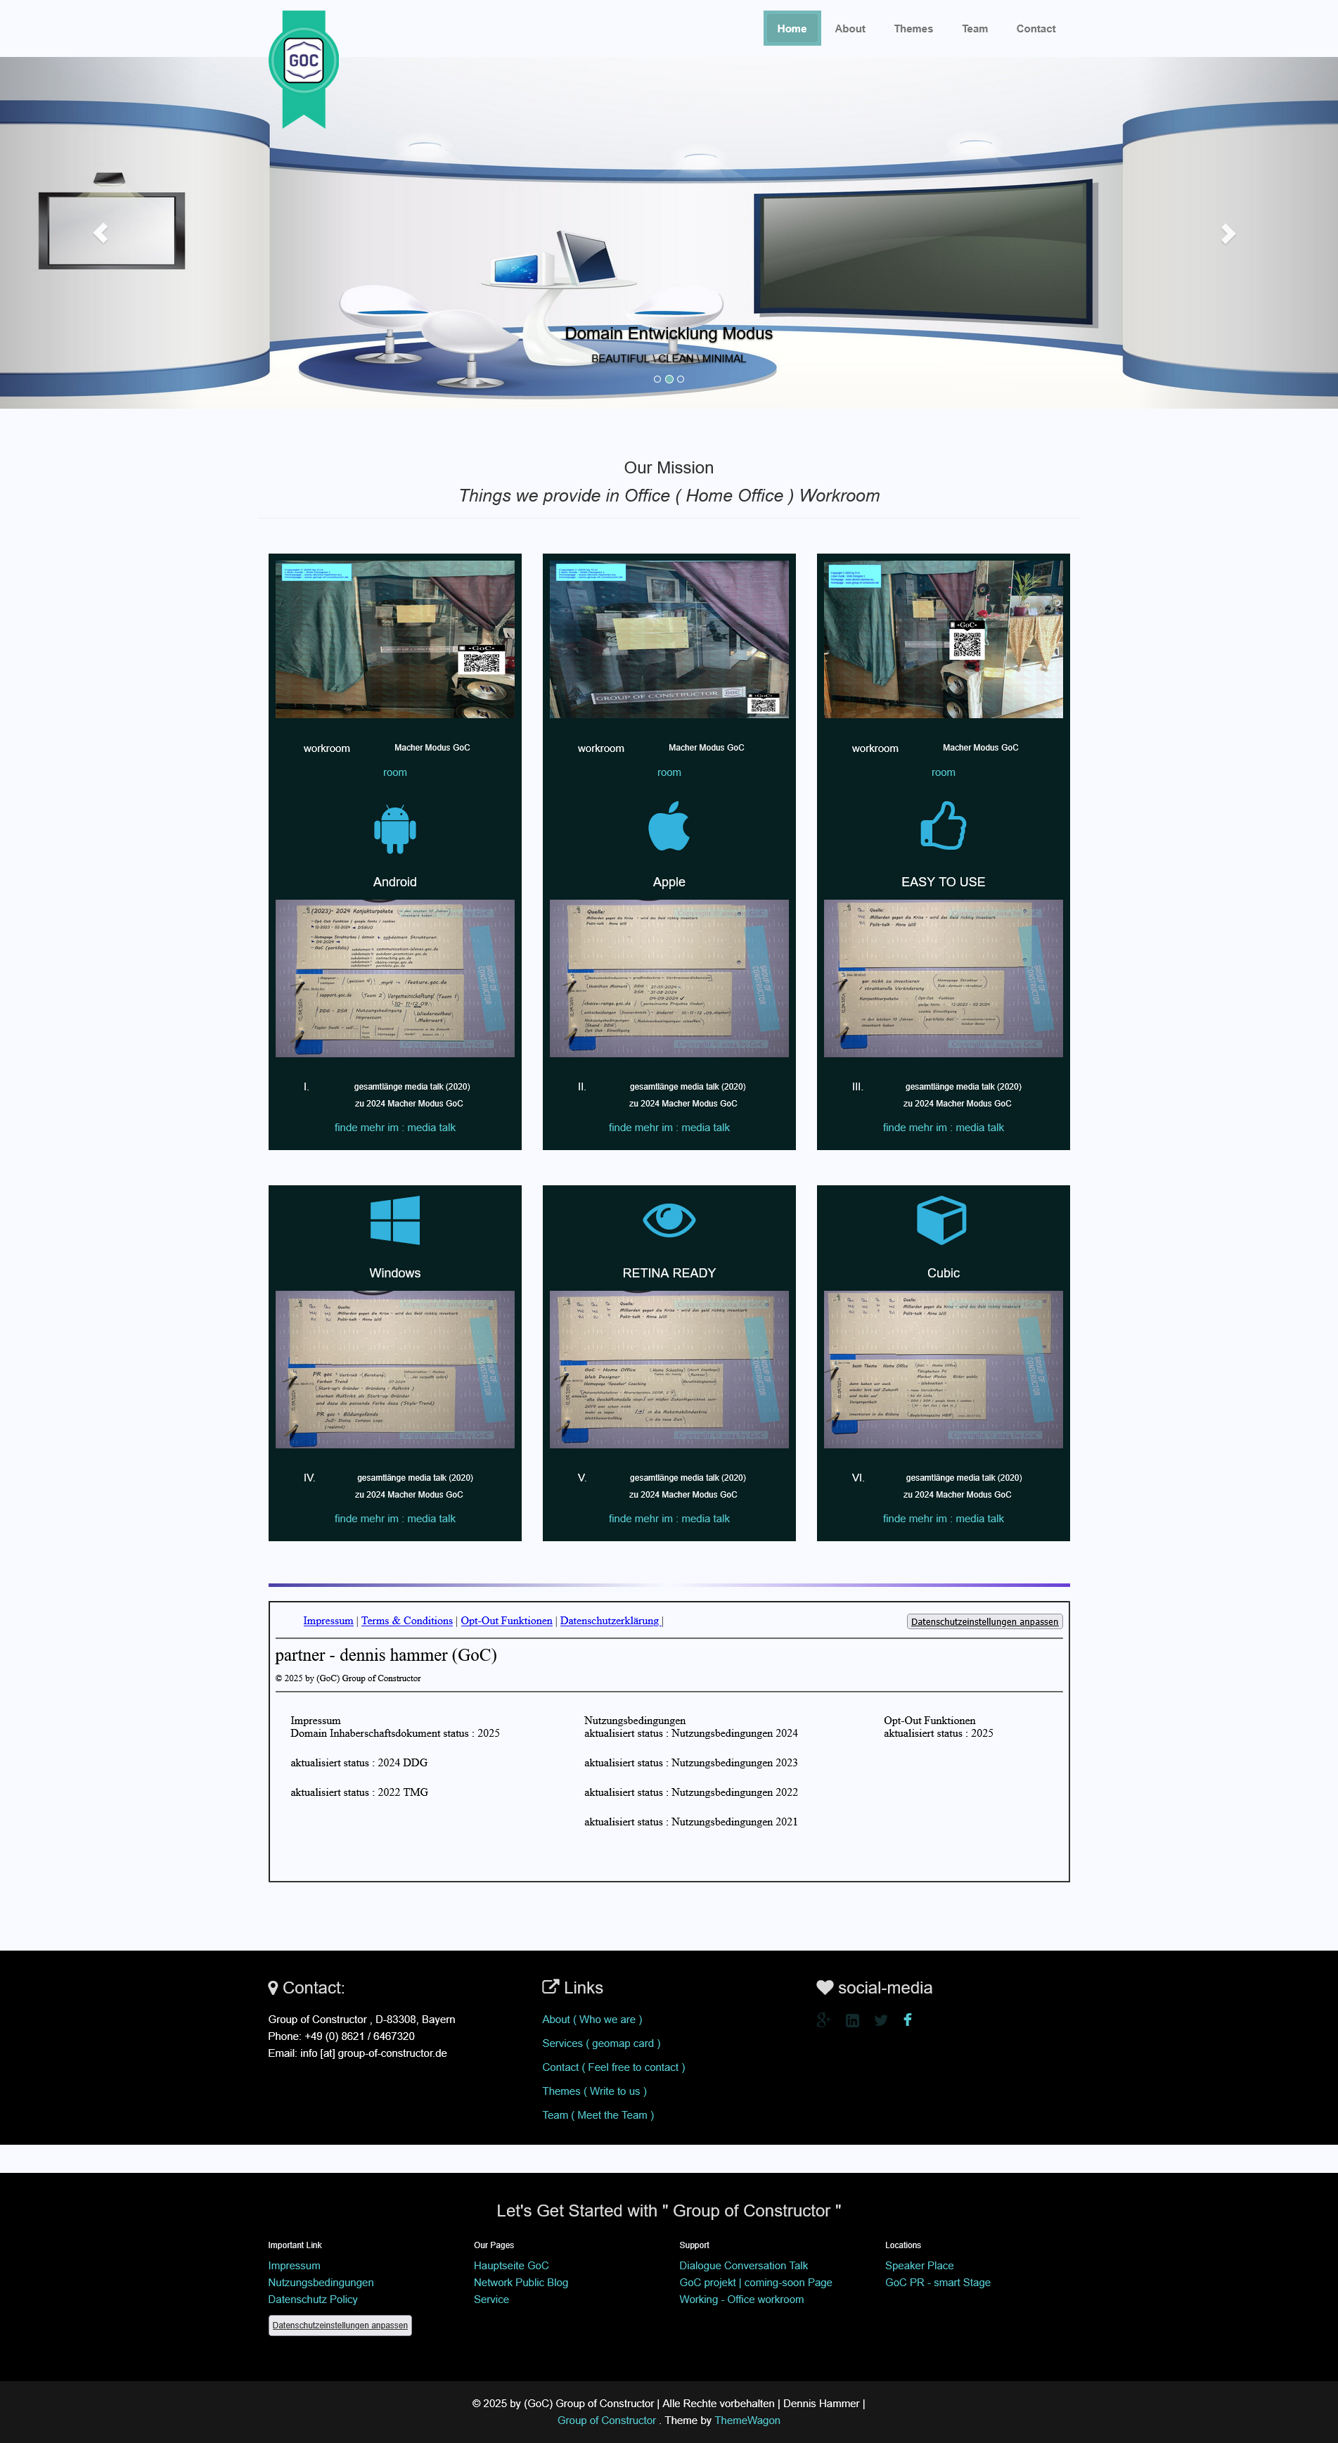Open the Contact menu item

tap(1036, 28)
